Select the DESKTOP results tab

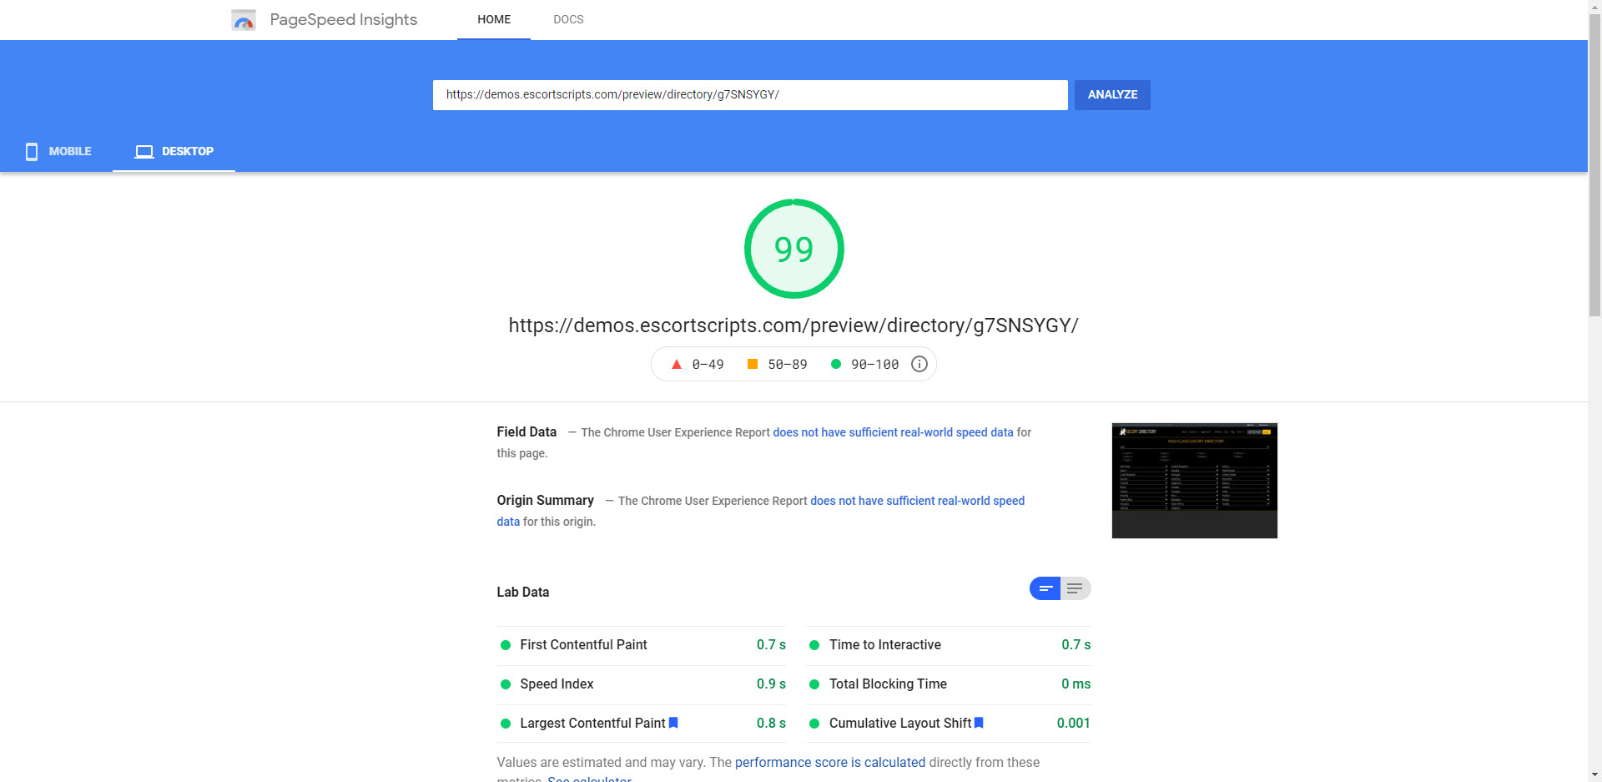pos(174,151)
